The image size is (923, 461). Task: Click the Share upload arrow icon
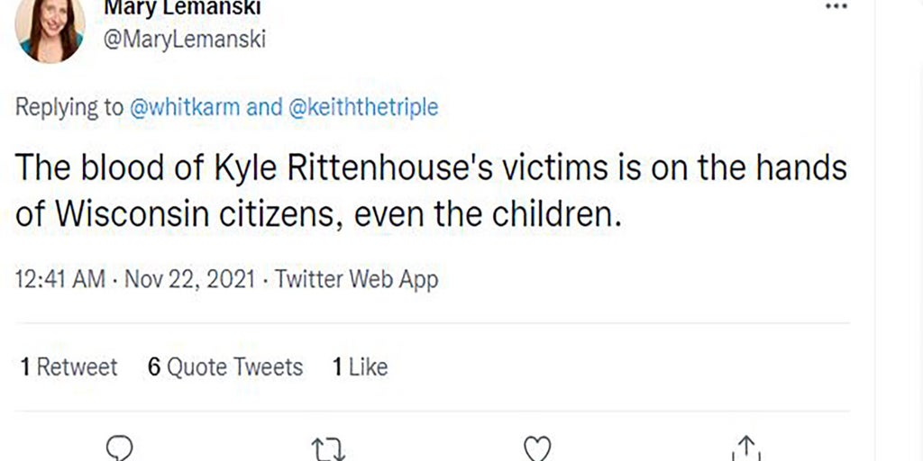(746, 447)
